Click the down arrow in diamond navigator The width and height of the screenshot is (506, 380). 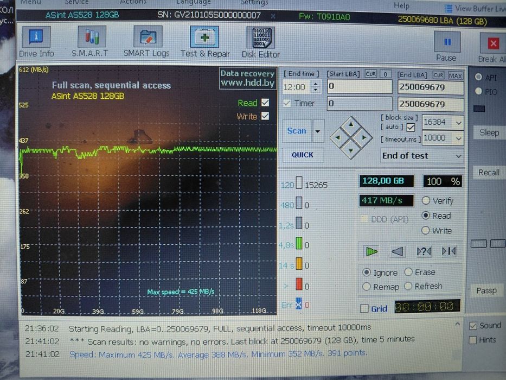pos(351,150)
